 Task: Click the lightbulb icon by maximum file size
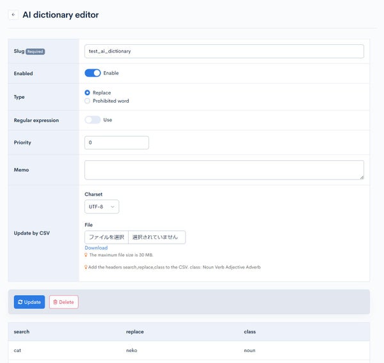(86, 255)
